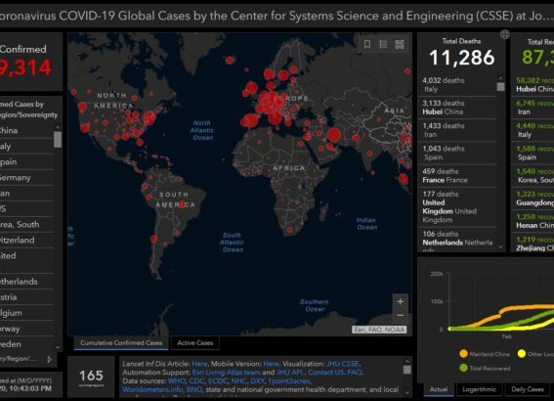Click the info text panel scrollbar thumb

point(407,370)
